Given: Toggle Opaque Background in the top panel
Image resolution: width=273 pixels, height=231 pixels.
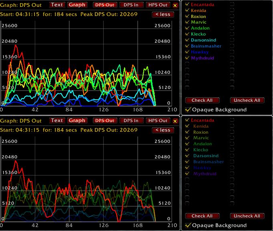Looking at the screenshot, I should pos(188,110).
